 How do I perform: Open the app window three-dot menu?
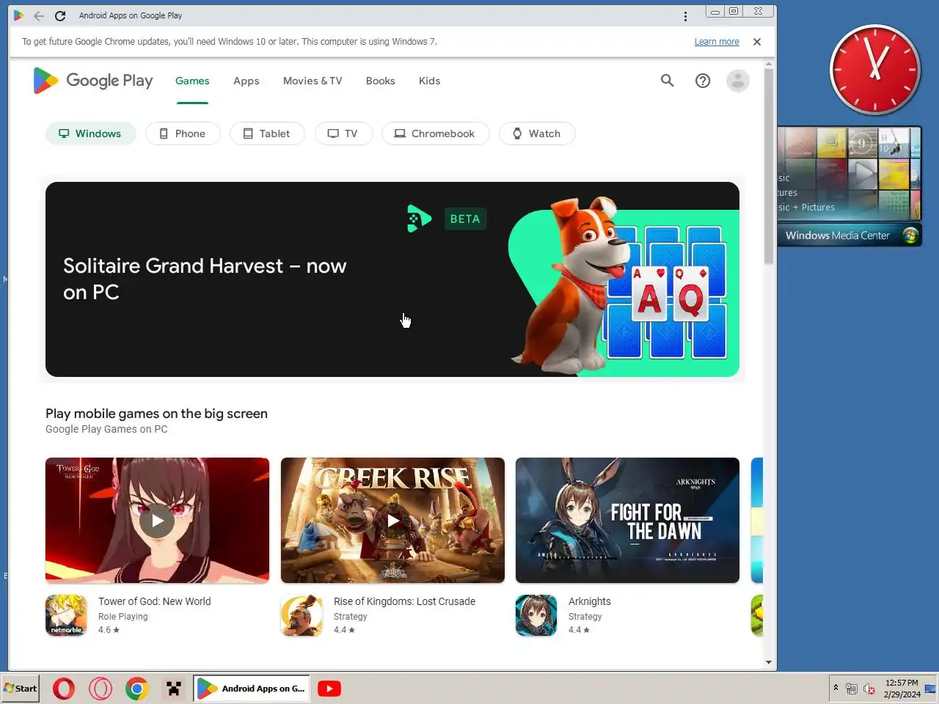(x=685, y=16)
